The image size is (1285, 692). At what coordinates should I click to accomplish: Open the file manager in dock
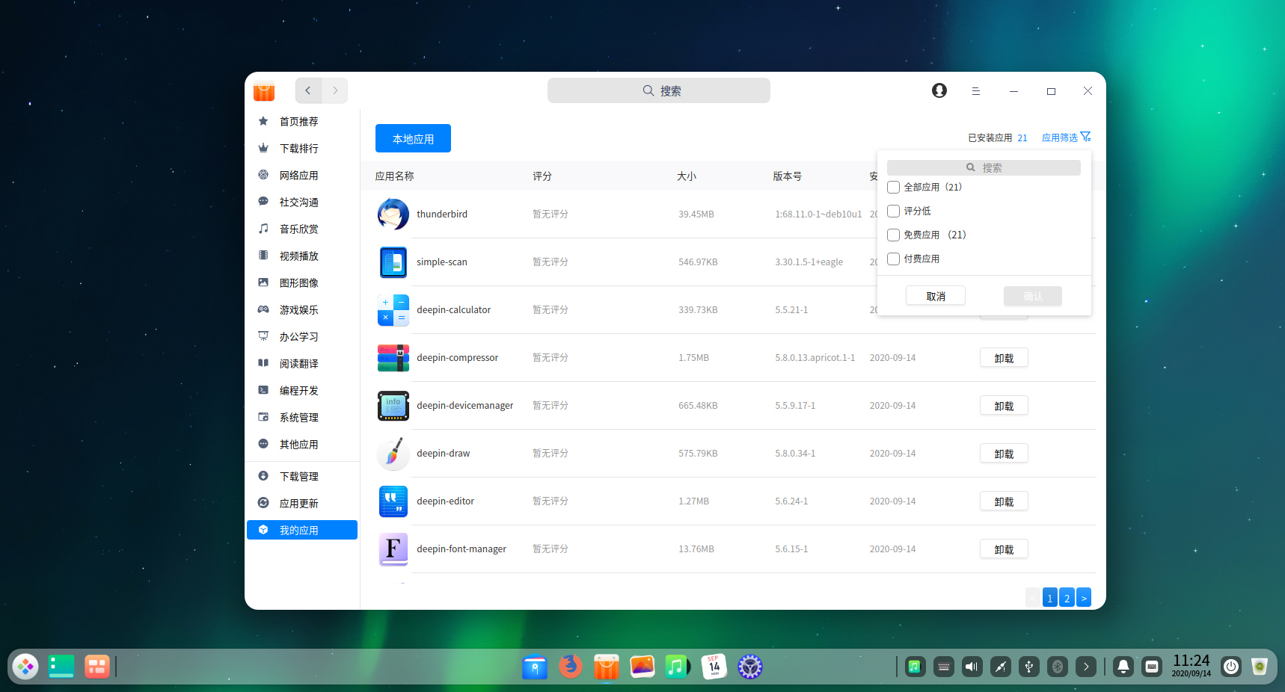tap(535, 667)
